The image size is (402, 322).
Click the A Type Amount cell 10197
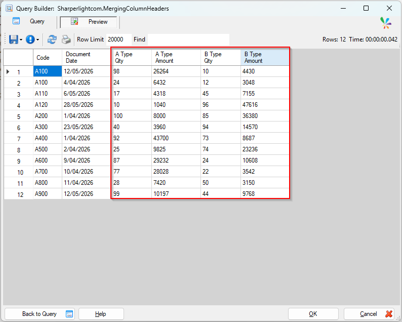point(176,194)
